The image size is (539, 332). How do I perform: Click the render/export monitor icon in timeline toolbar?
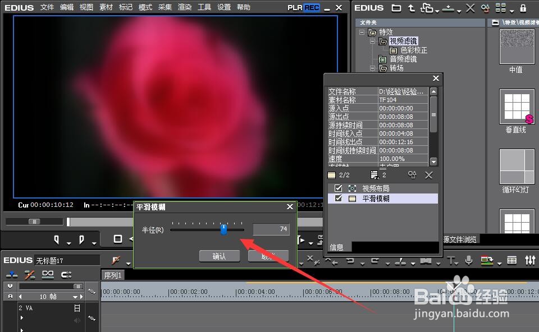pyautogui.click(x=487, y=261)
